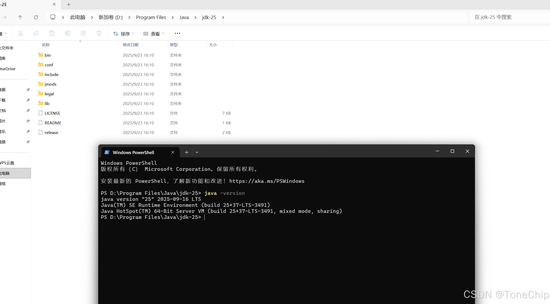Viewport: 550px width, 304px height.
Task: Open a new PowerShell tab
Action: (x=187, y=152)
